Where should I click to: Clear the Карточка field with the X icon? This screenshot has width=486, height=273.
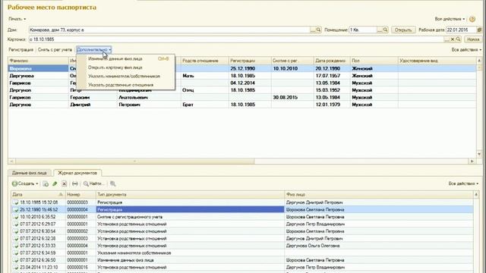click(x=453, y=39)
